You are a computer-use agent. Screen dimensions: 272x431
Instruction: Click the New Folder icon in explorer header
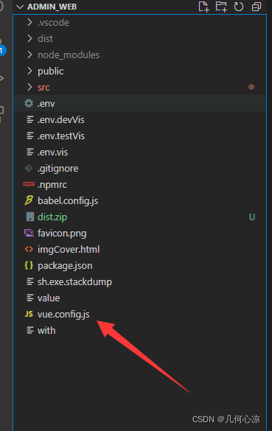pyautogui.click(x=221, y=7)
